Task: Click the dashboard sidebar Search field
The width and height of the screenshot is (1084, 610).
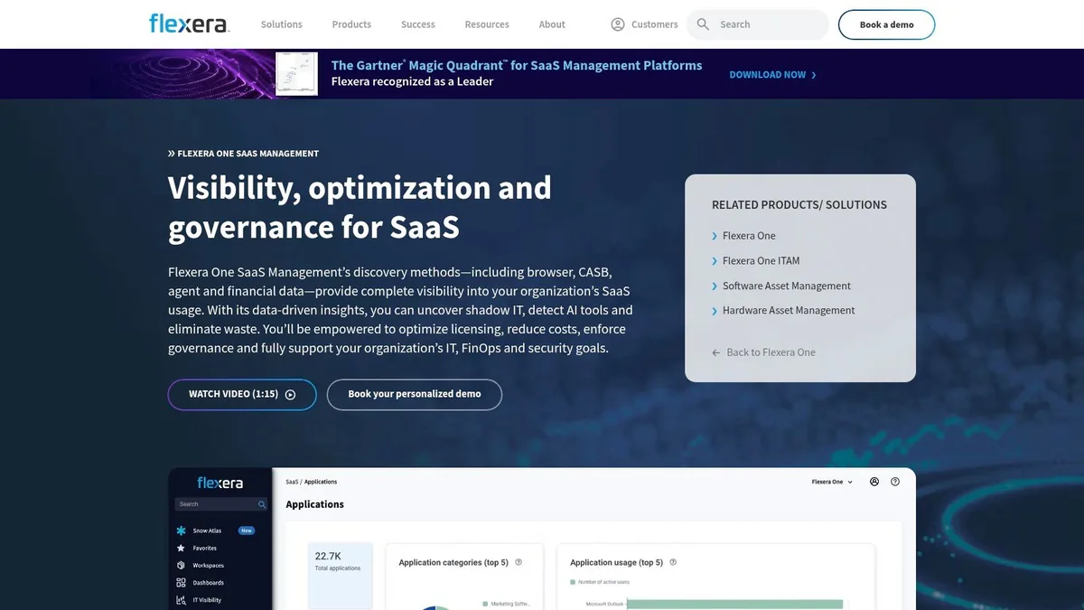Action: click(x=222, y=504)
